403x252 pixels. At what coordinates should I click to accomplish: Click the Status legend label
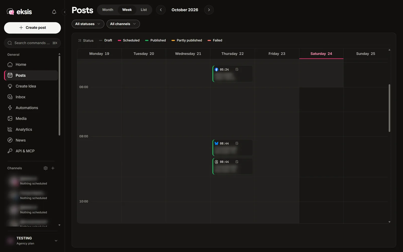coord(86,40)
